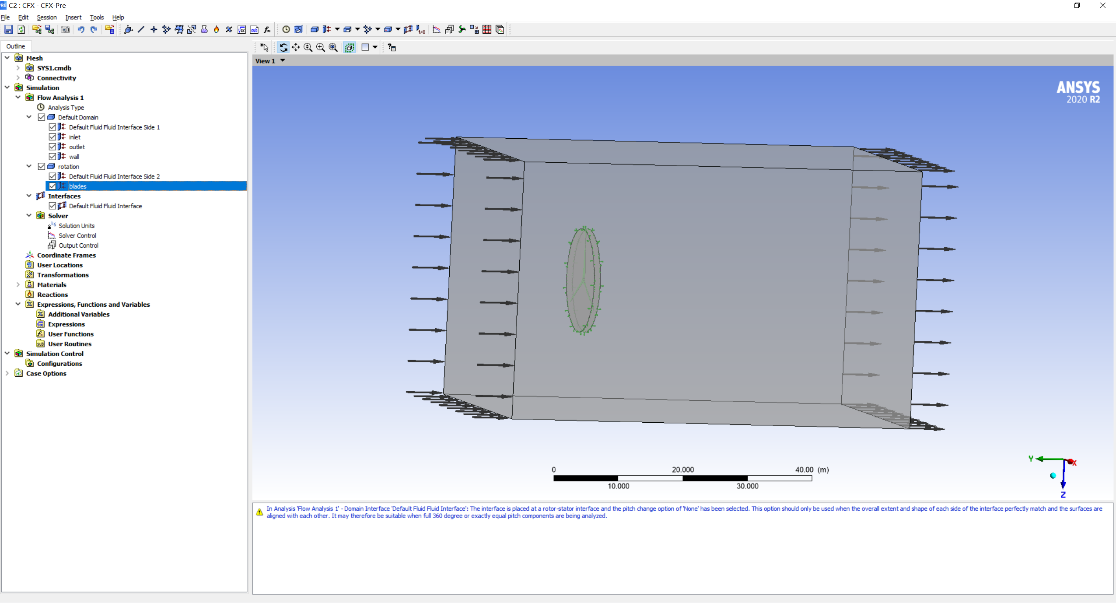This screenshot has width=1116, height=603.
Task: Click the Refresh icon next to Save
Action: 21,29
